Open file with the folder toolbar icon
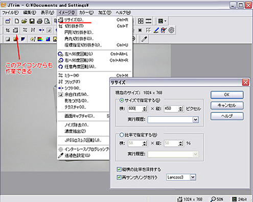 point(25,21)
